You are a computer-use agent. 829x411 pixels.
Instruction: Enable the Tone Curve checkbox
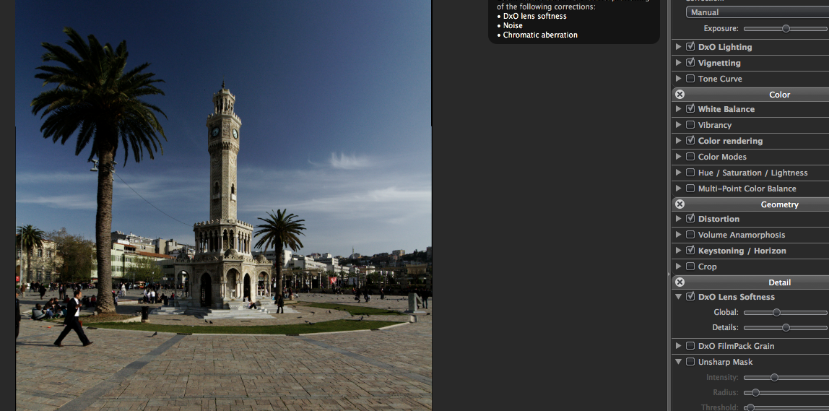click(x=690, y=79)
